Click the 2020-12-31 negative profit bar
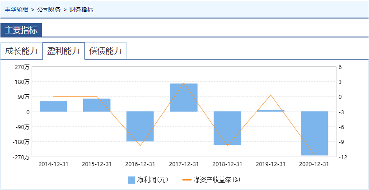Screen dimensions: 369x190 pyautogui.click(x=314, y=133)
